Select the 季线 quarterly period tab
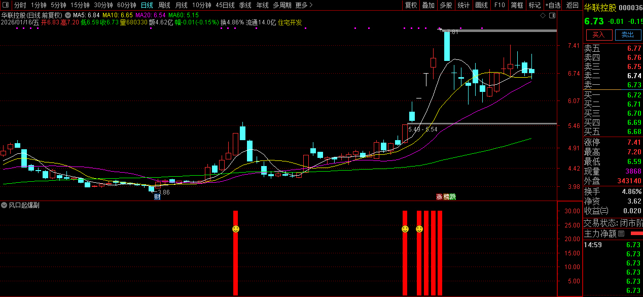The height and width of the screenshot is (297, 643). 245,5
